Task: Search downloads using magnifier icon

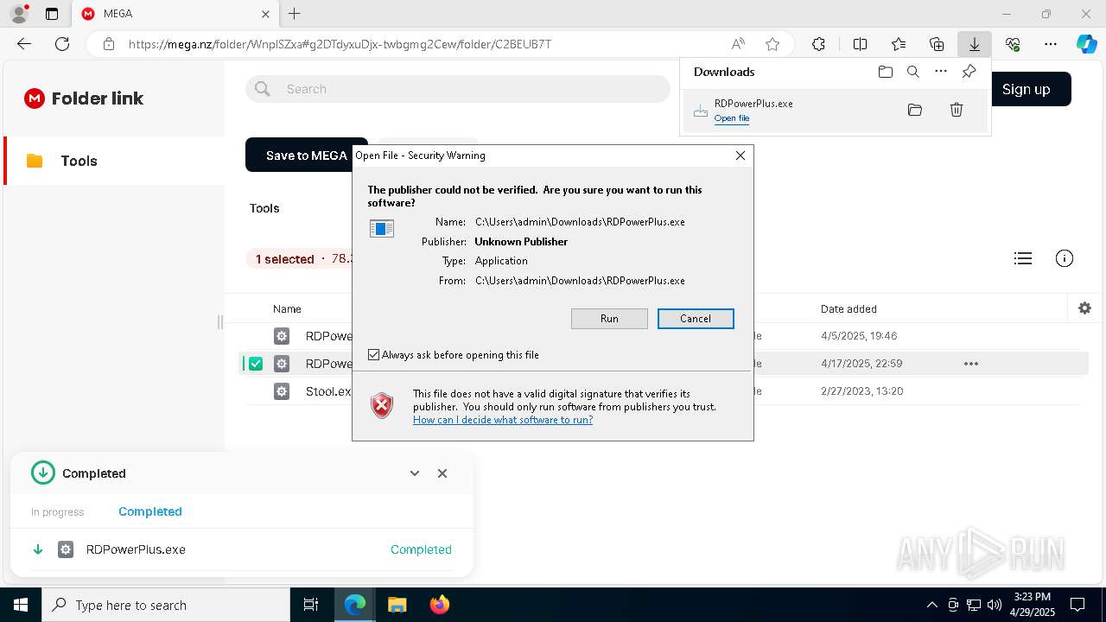Action: (x=912, y=72)
